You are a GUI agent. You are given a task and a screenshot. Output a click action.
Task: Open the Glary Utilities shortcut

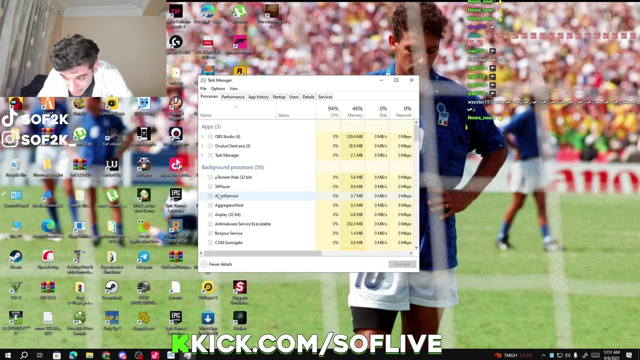pos(80,229)
